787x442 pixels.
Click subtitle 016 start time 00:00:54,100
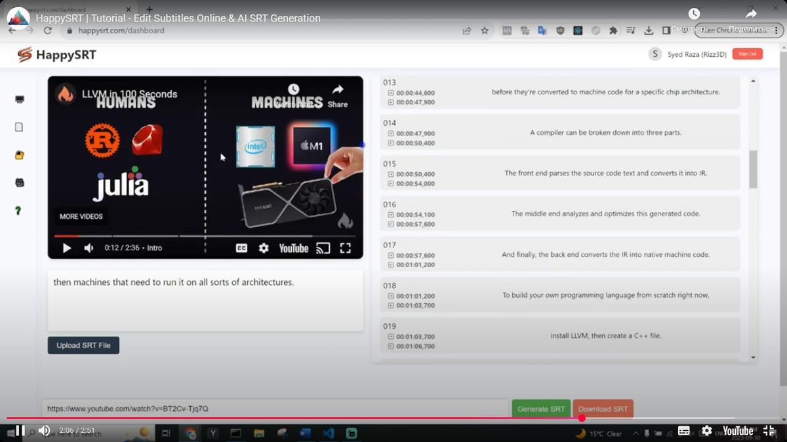tap(415, 215)
